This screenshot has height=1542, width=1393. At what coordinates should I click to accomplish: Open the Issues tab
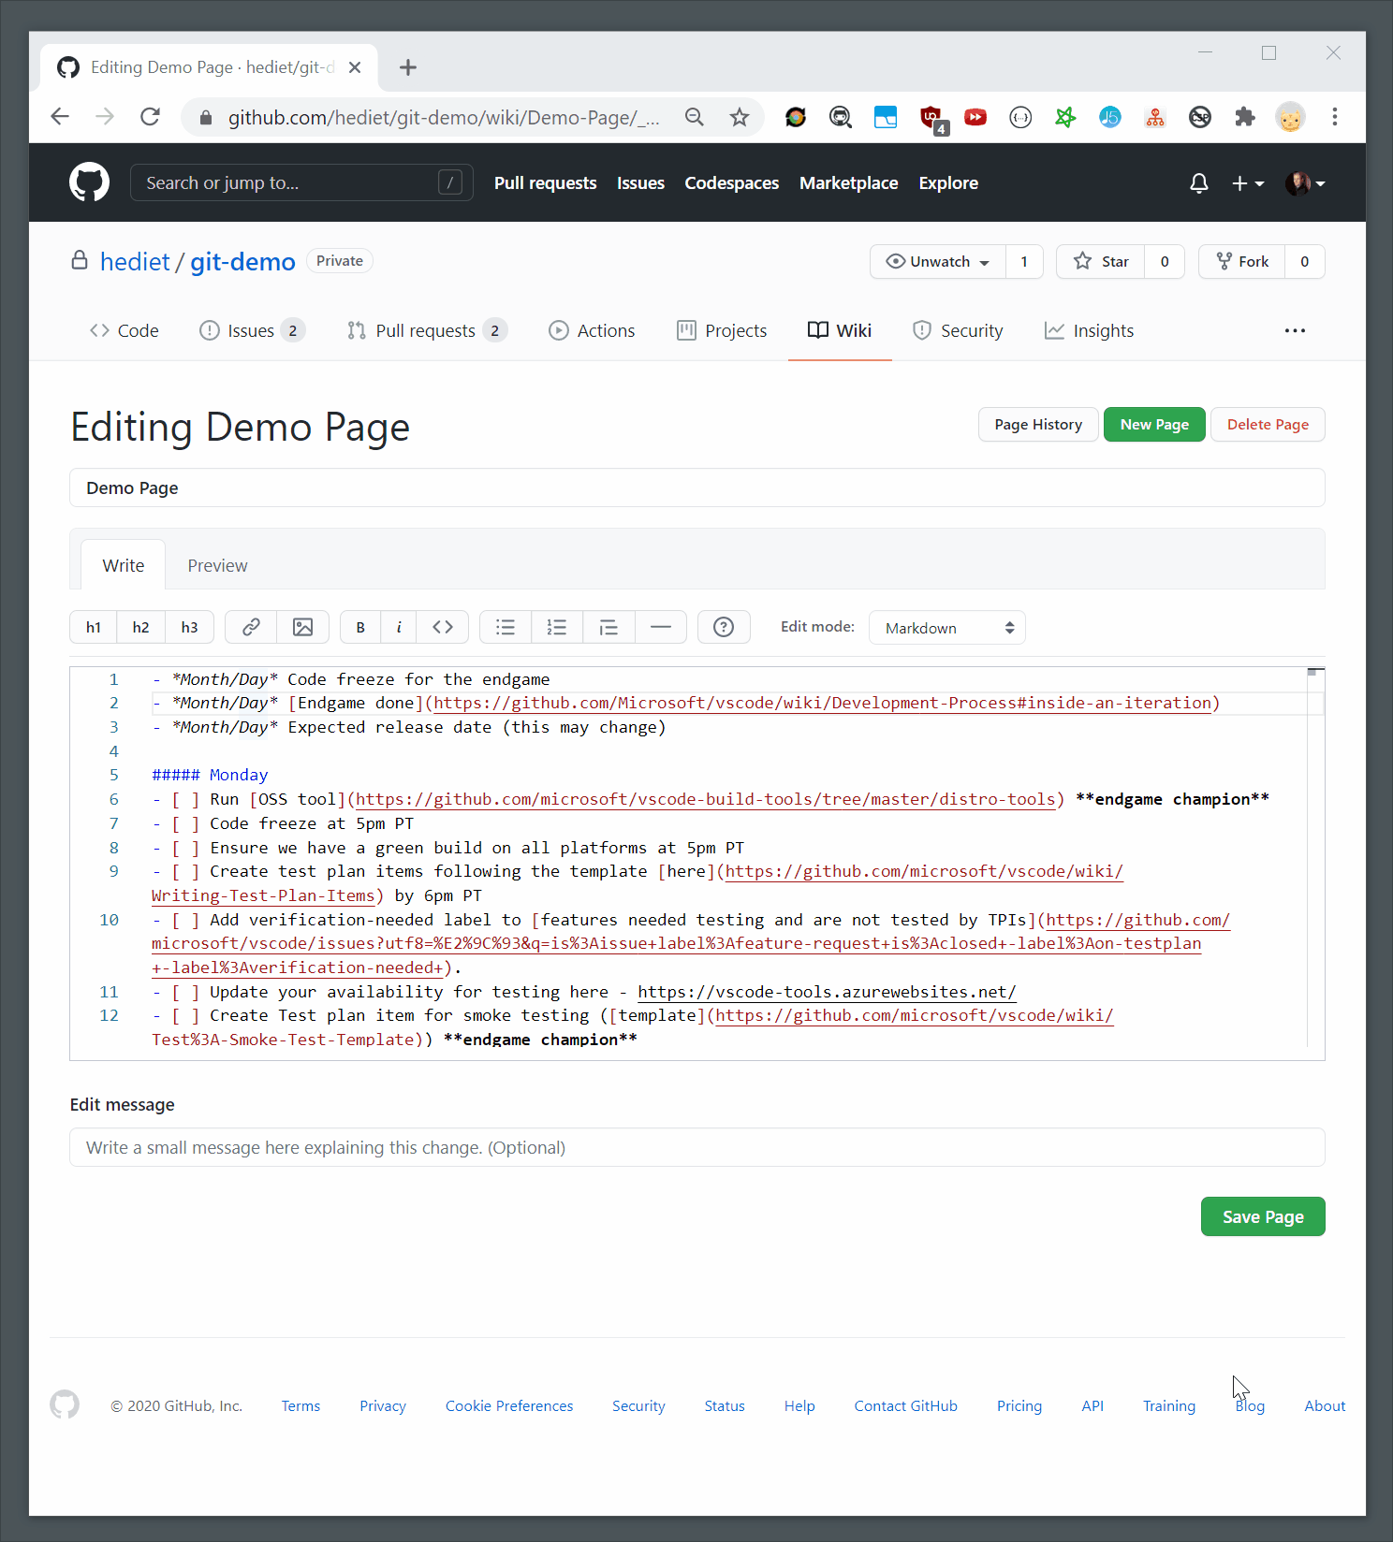252,330
